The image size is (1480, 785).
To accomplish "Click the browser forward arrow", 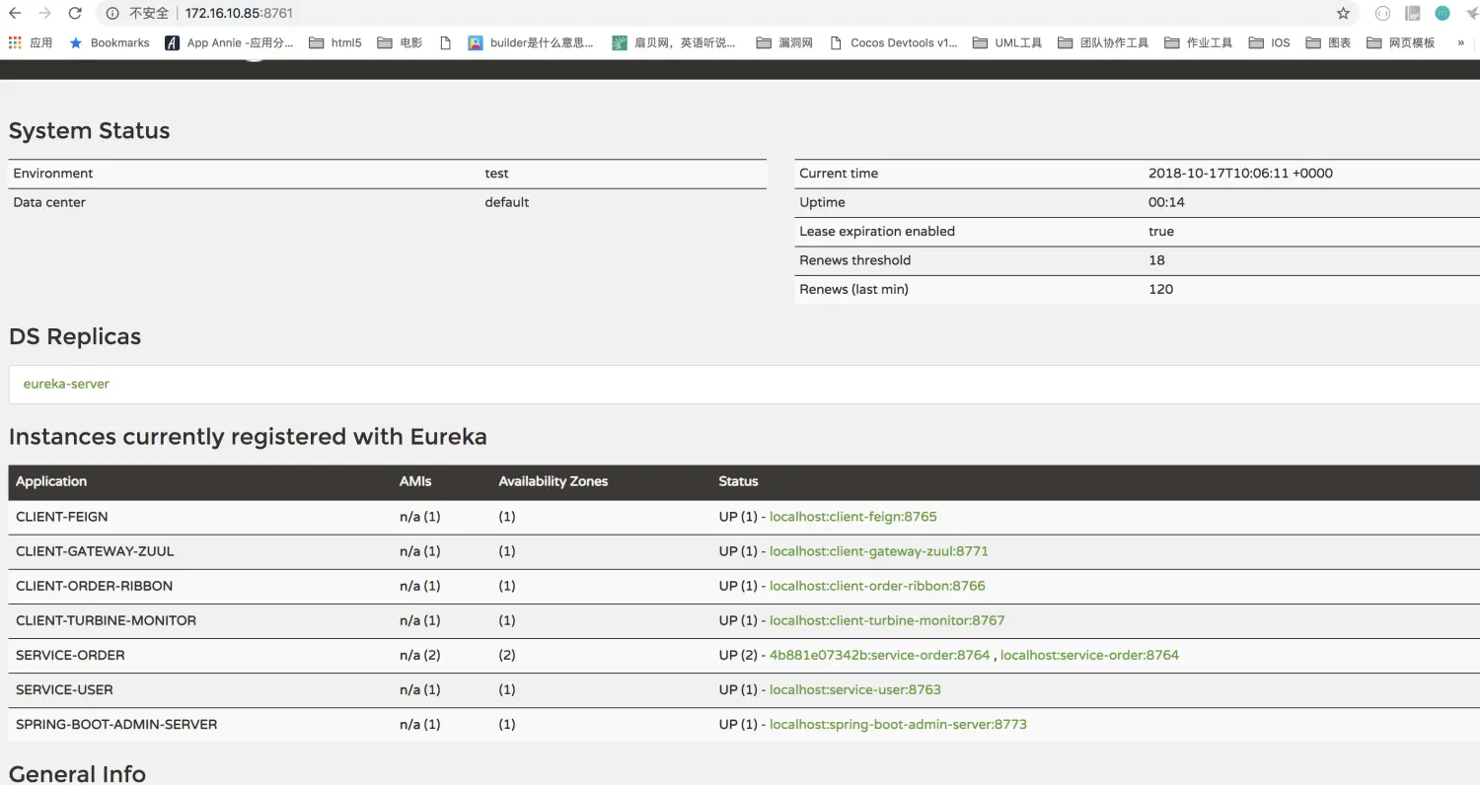I will 44,14.
